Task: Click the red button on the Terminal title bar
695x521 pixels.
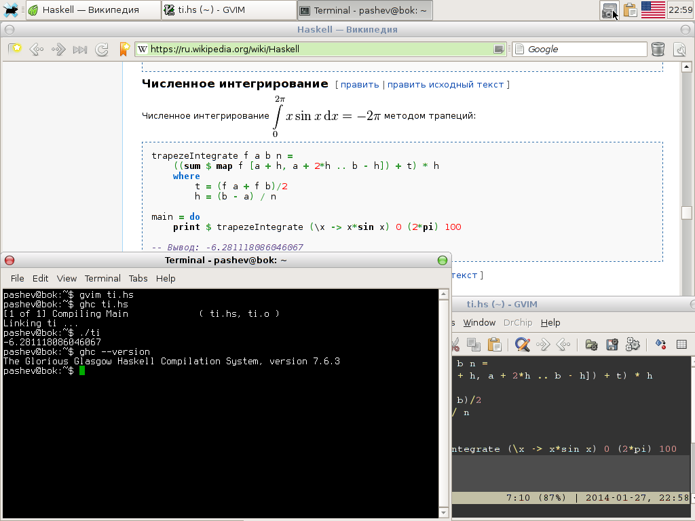Action: pyautogui.click(x=10, y=260)
